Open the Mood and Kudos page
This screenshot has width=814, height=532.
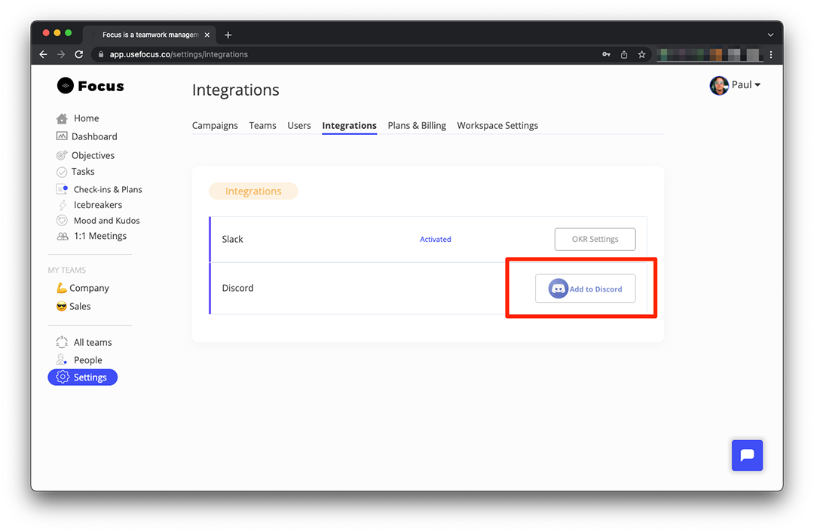[x=107, y=221]
